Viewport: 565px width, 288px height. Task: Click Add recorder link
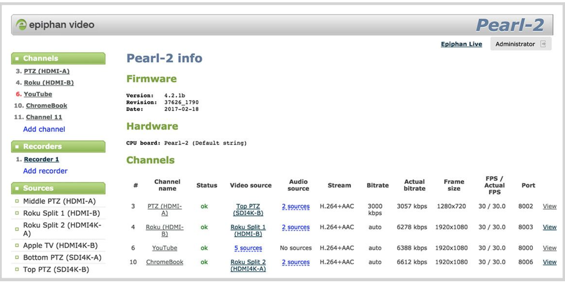click(x=45, y=171)
